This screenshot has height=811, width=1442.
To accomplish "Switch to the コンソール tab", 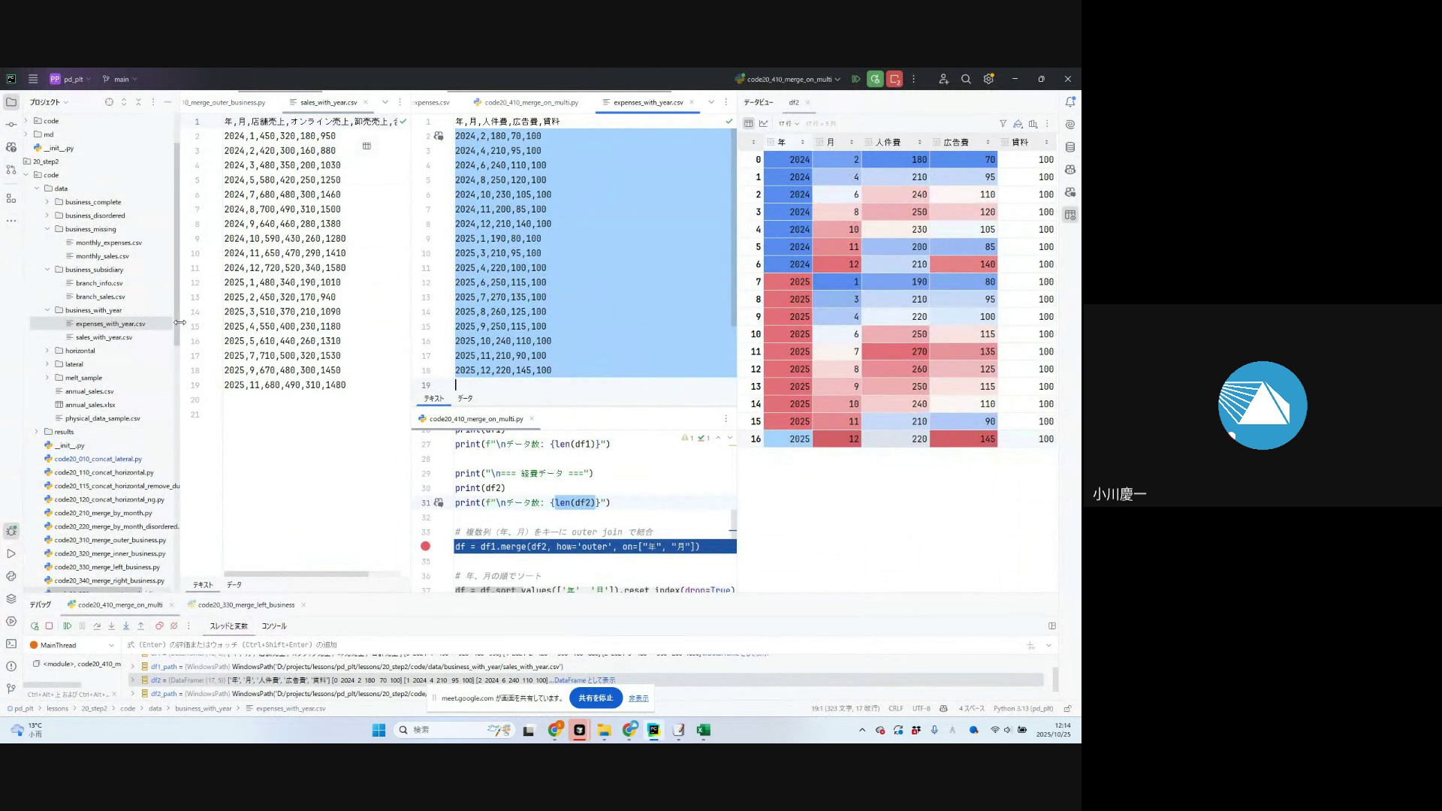I will coord(273,626).
